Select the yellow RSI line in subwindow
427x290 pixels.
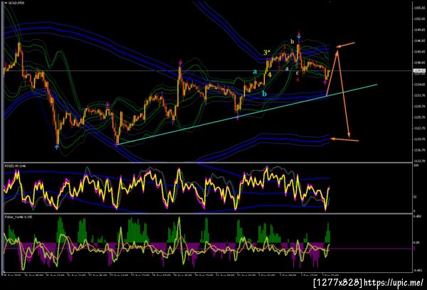click(x=167, y=190)
